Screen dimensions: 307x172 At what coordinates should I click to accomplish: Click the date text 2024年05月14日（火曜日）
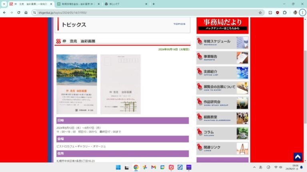[174, 49]
